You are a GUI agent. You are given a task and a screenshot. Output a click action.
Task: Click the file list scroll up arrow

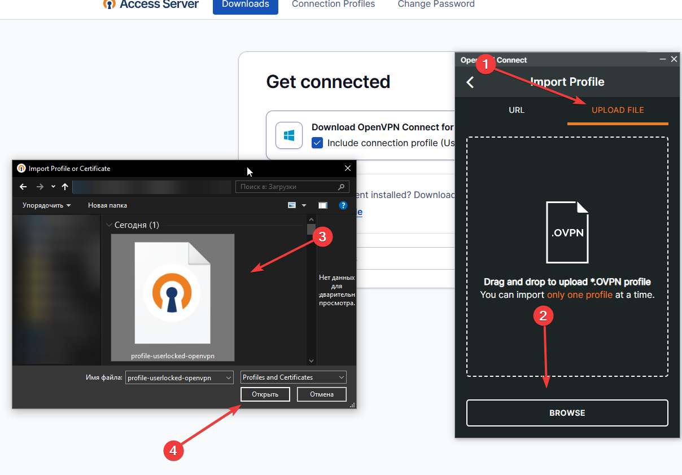[311, 219]
